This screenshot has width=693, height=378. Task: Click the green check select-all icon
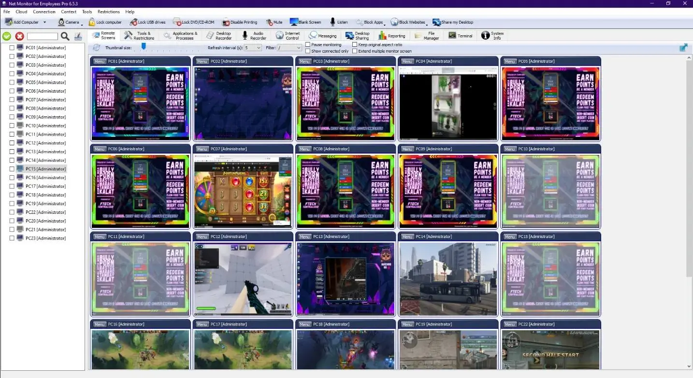[7, 36]
